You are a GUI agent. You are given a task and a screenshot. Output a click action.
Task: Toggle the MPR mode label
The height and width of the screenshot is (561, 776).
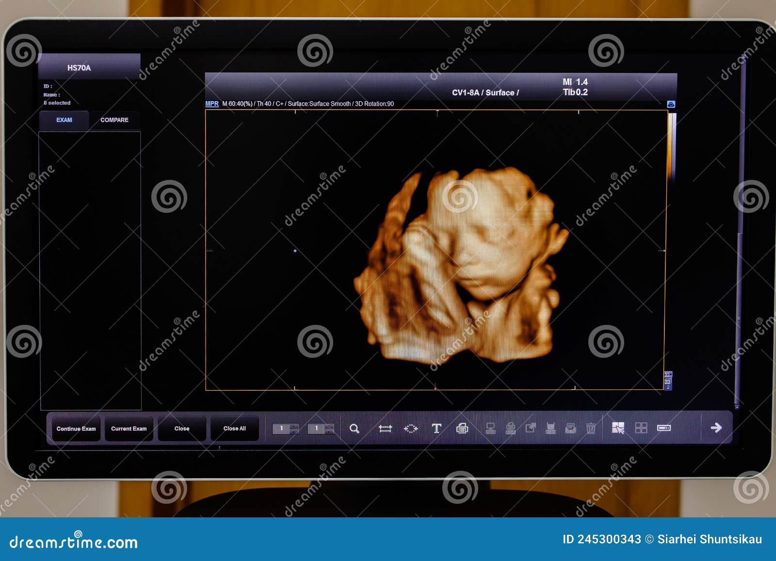pyautogui.click(x=212, y=103)
